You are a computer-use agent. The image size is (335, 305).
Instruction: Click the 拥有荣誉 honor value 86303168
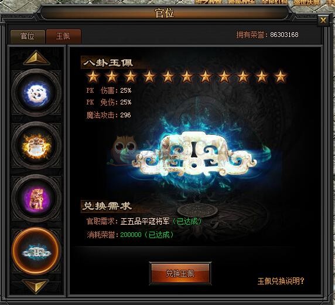pos(284,35)
